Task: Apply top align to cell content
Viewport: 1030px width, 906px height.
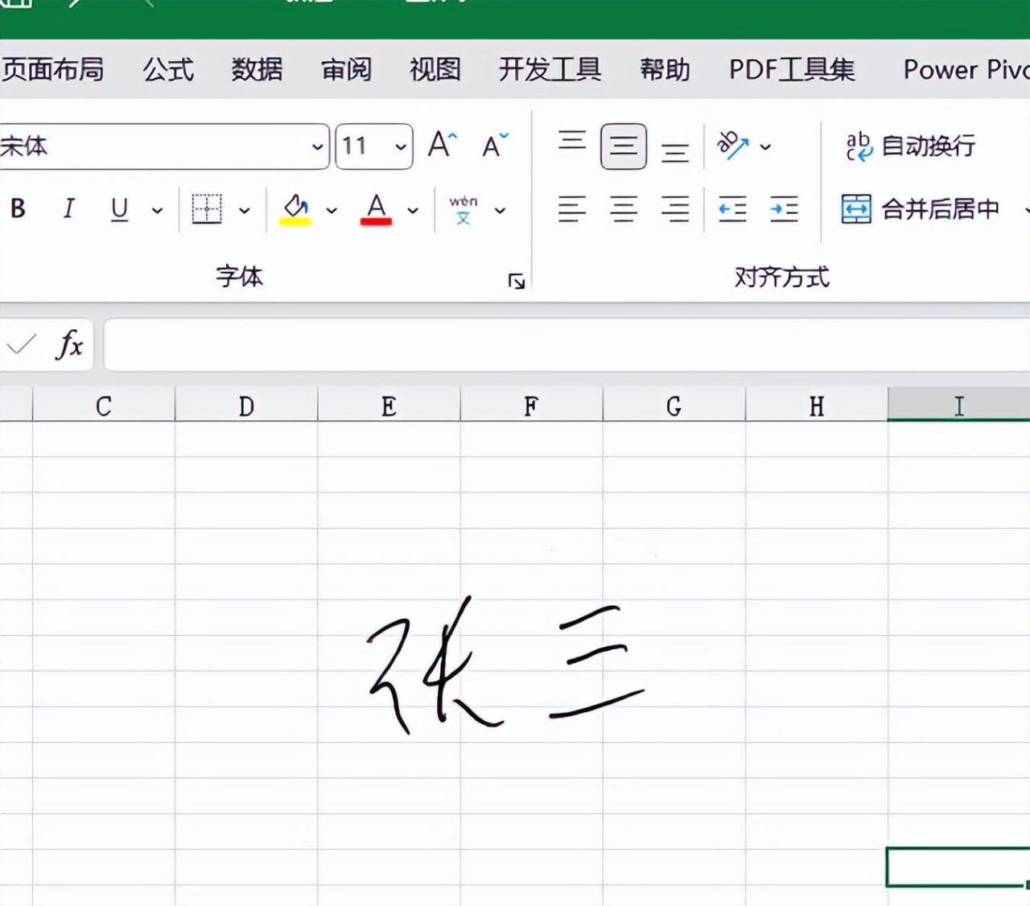Action: [572, 142]
